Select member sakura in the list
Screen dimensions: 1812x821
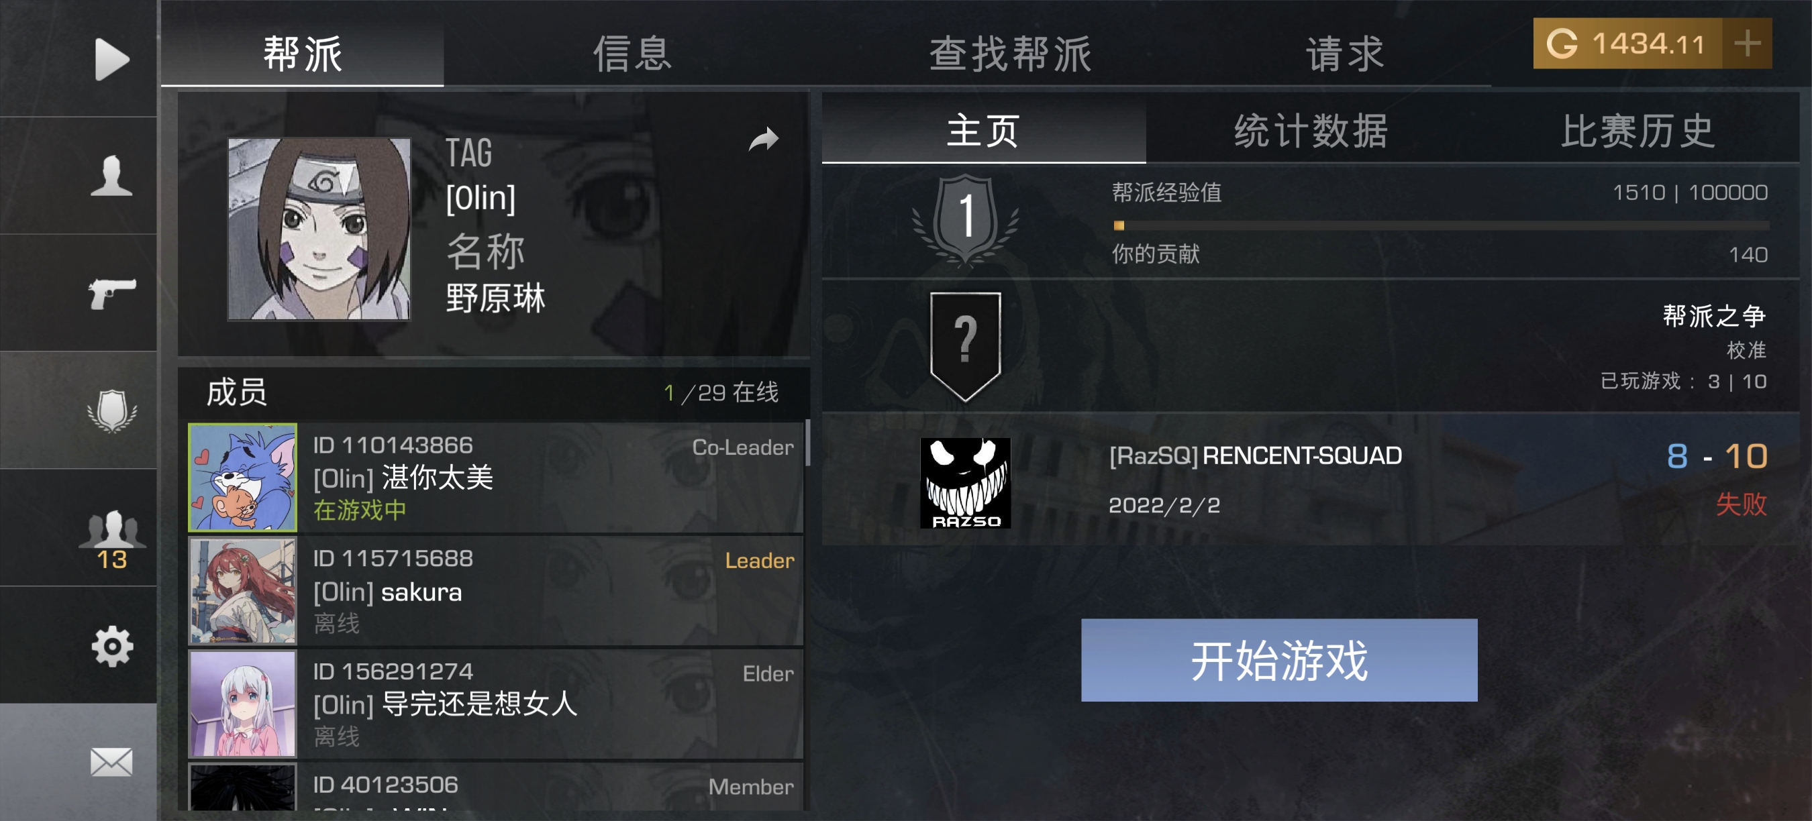[495, 590]
